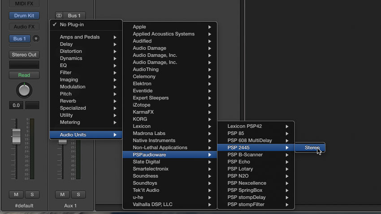Viewport: 381px width, 214px height.
Task: Mute the #default channel
Action: [16, 194]
